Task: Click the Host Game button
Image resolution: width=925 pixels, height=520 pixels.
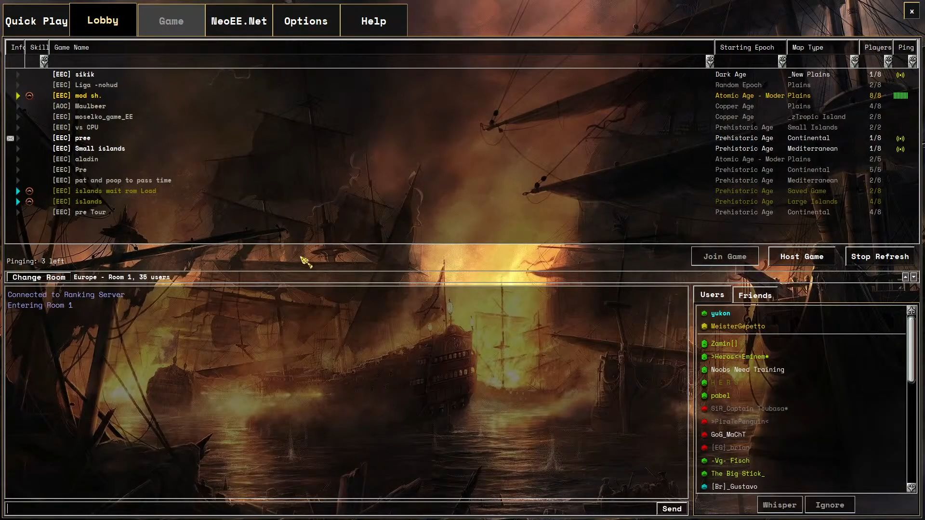Action: point(802,257)
